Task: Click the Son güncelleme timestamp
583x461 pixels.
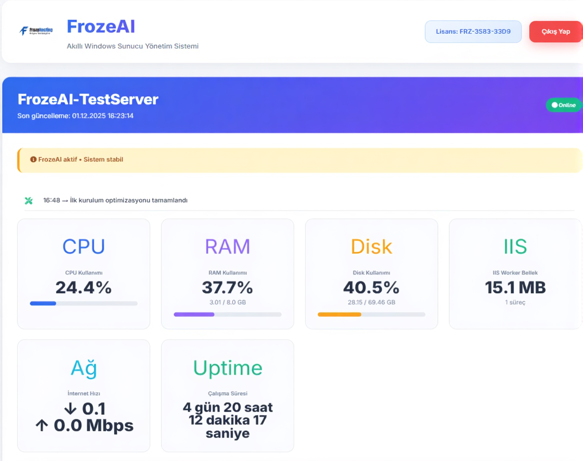Action: coord(75,115)
